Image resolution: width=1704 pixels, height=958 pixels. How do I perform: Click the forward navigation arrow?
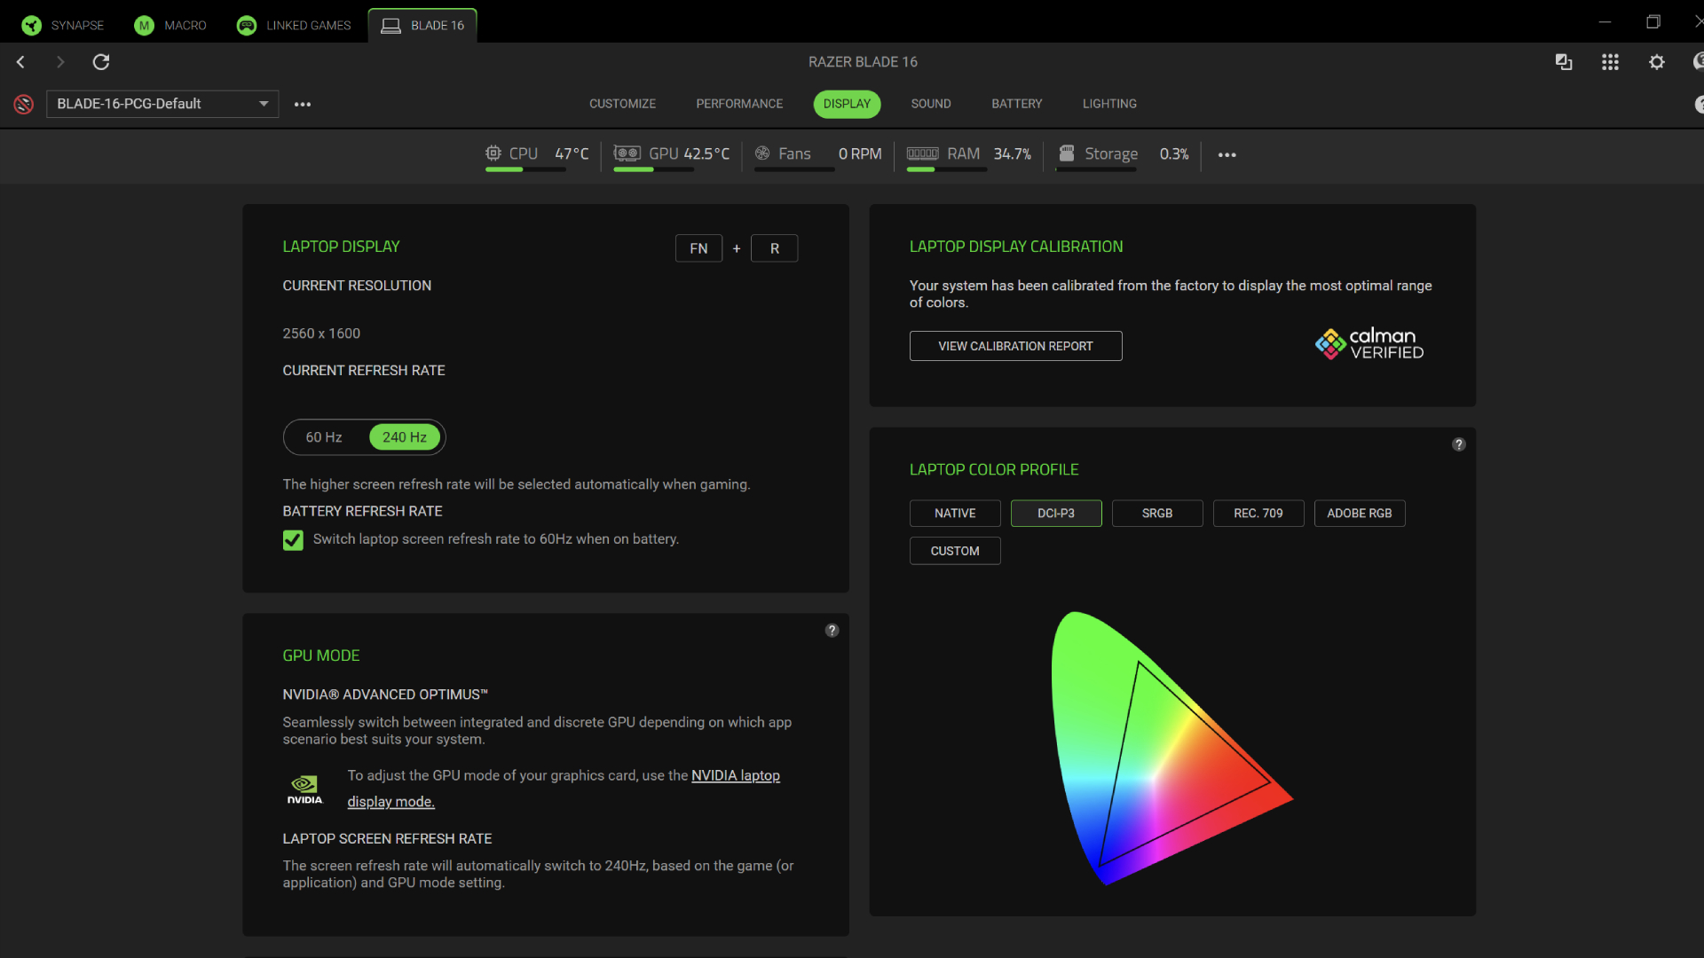click(x=60, y=62)
